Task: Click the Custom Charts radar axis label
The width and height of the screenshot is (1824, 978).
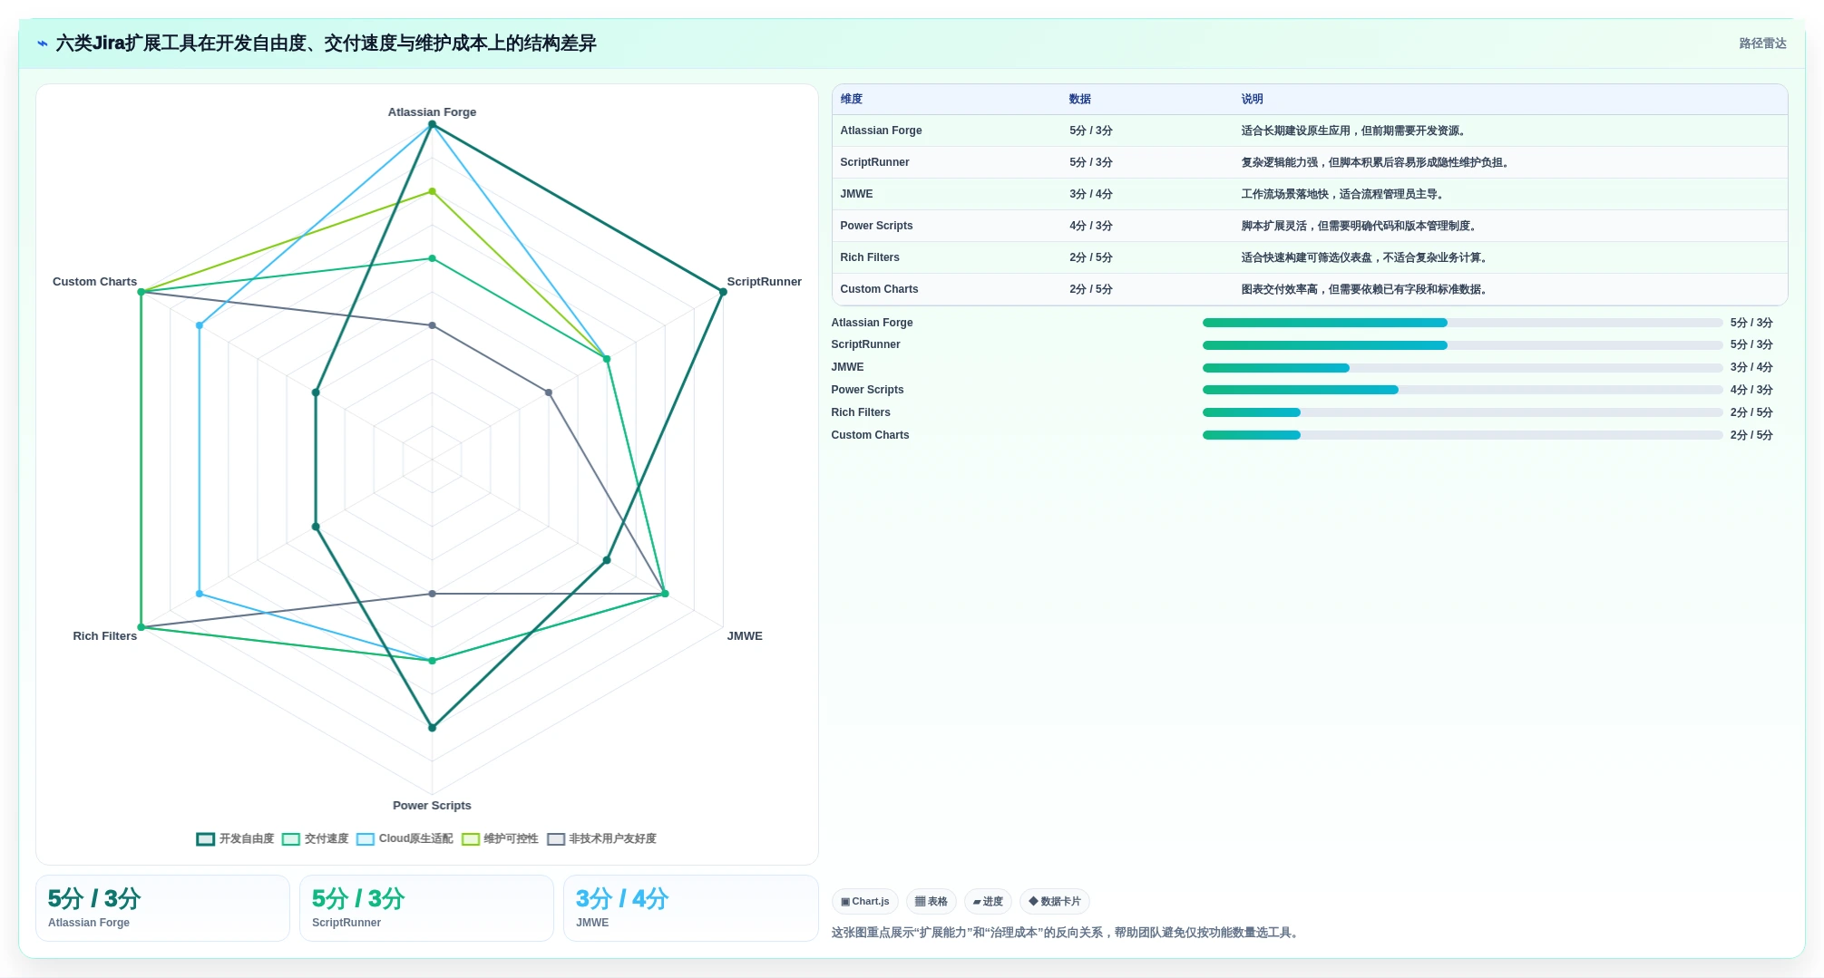Action: [x=94, y=282]
